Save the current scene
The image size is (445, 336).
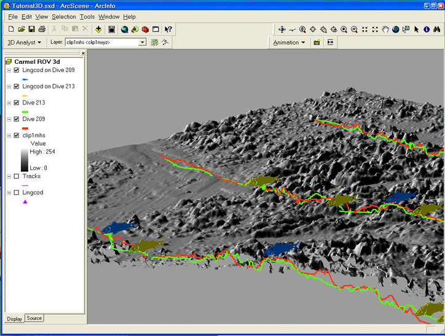click(x=31, y=29)
